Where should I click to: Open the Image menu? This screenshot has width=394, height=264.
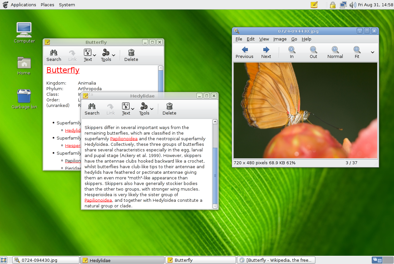[280, 39]
